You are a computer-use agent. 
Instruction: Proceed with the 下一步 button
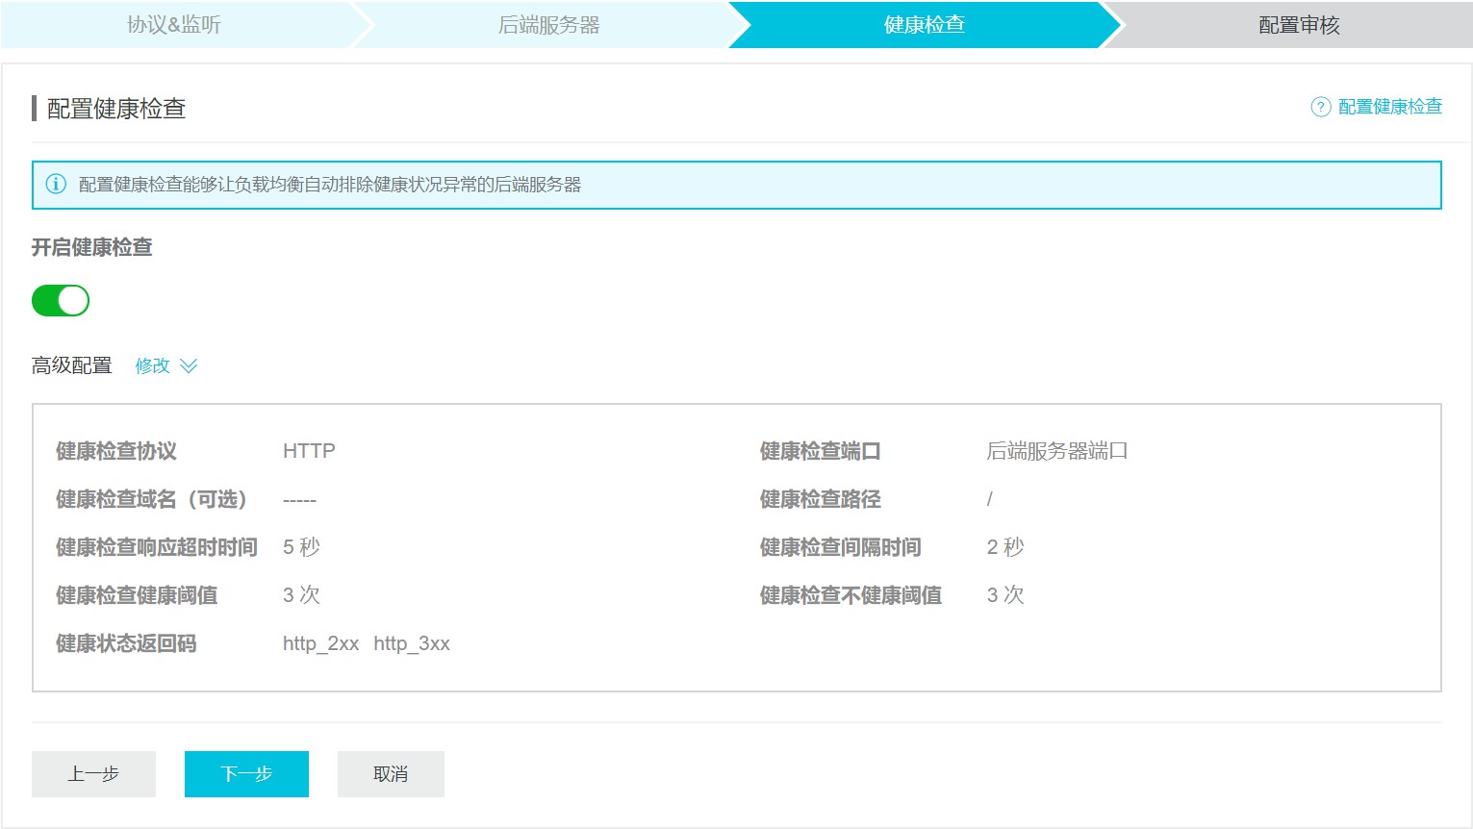[246, 774]
